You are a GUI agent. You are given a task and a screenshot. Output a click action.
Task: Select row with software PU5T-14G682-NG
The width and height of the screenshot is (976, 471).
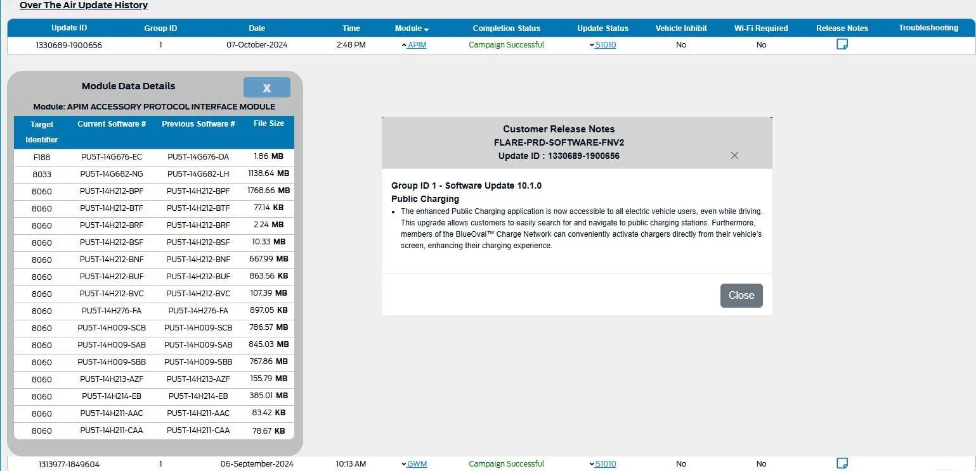tap(154, 173)
